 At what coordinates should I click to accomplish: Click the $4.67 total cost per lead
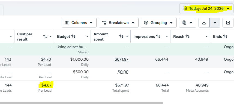46,85
